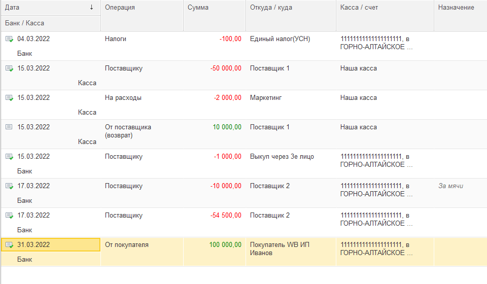Sort by the Операция column header
This screenshot has width=487, height=284.
point(120,8)
